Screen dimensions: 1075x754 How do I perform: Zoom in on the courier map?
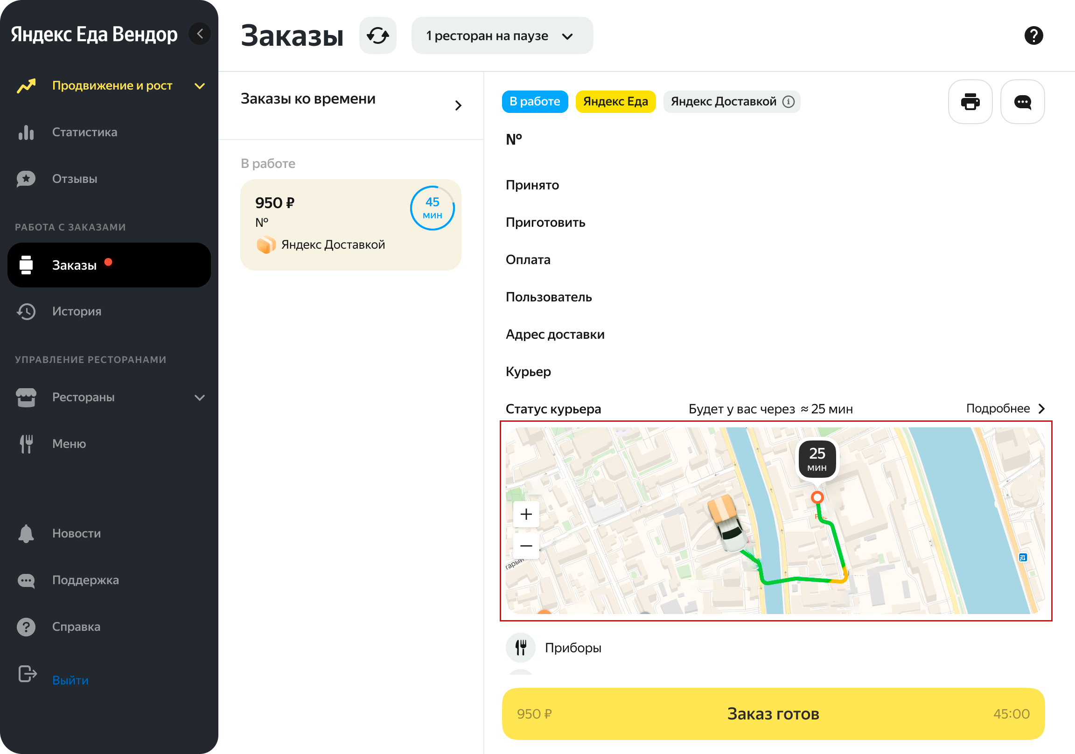pyautogui.click(x=526, y=514)
